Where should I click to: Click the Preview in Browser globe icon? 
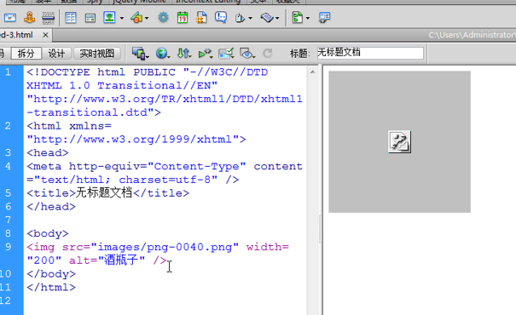[163, 54]
